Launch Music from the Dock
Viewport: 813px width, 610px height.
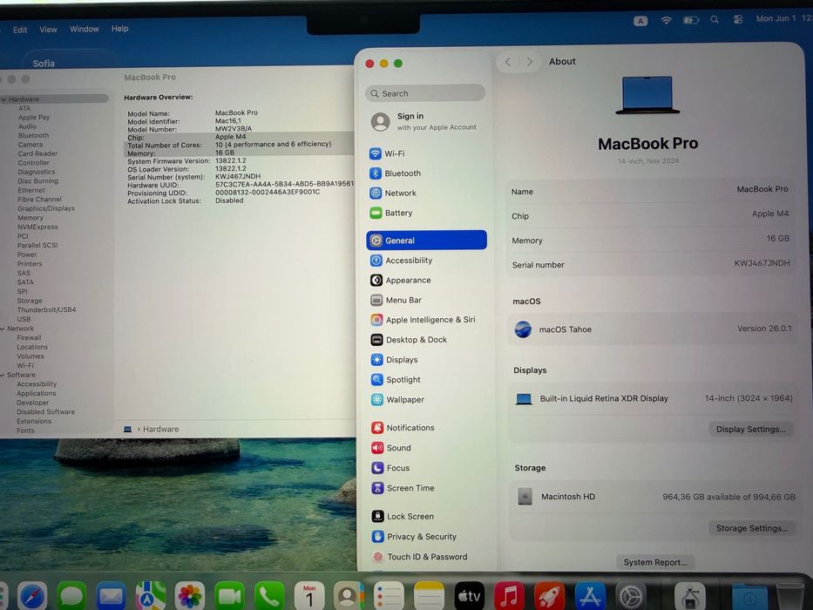click(x=509, y=597)
